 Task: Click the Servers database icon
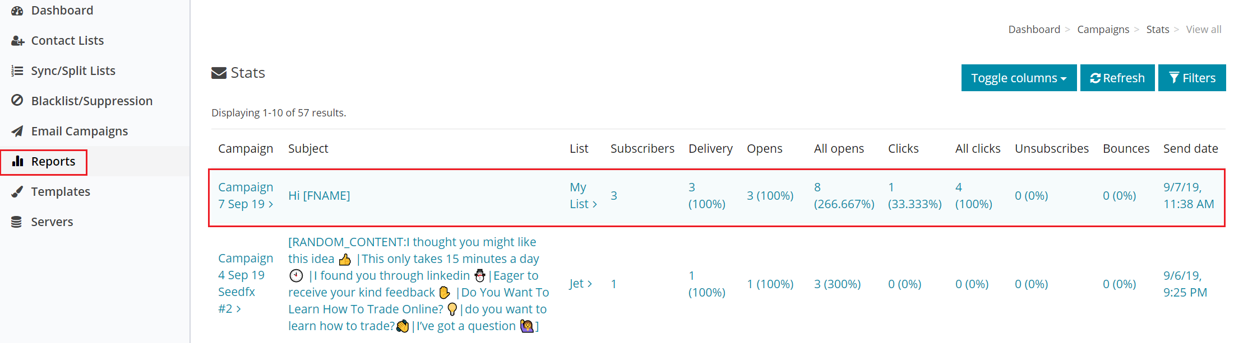pos(17,222)
